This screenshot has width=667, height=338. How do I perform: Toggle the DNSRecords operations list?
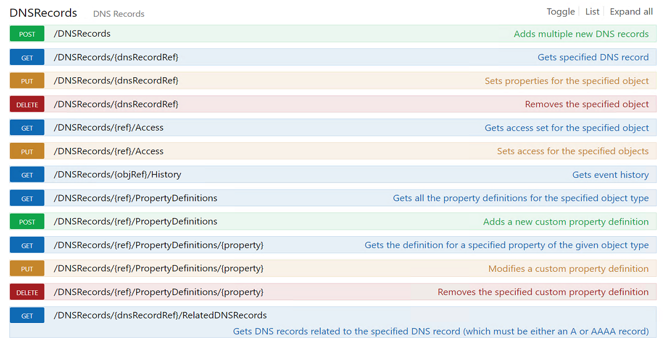coord(560,12)
